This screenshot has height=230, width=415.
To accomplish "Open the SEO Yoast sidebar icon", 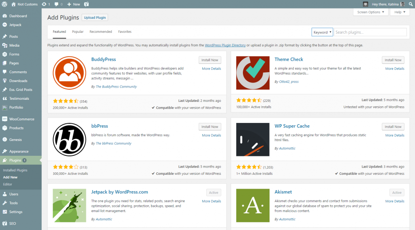I will (5, 224).
